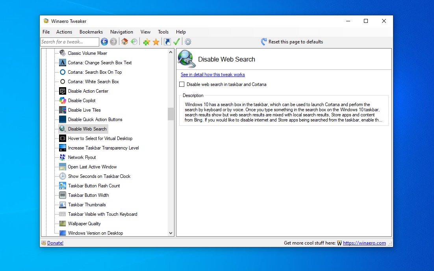Click the Hover to Select Virtual Desktop icon
434x271 pixels.
point(63,138)
